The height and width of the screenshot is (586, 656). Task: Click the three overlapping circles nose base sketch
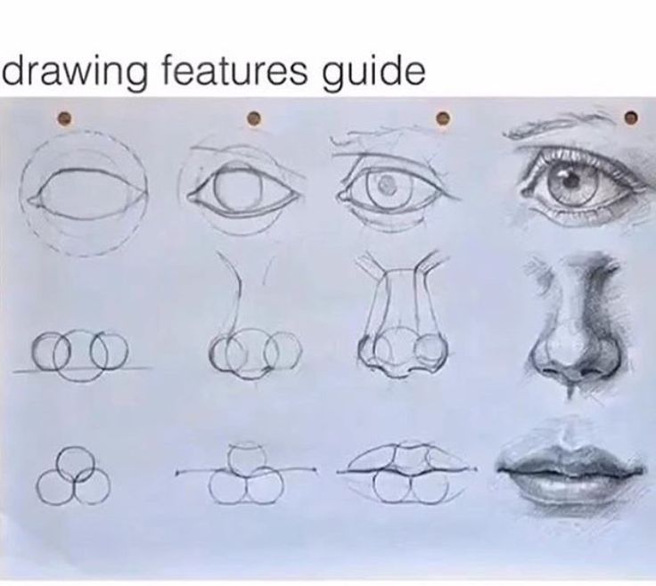[81, 355]
